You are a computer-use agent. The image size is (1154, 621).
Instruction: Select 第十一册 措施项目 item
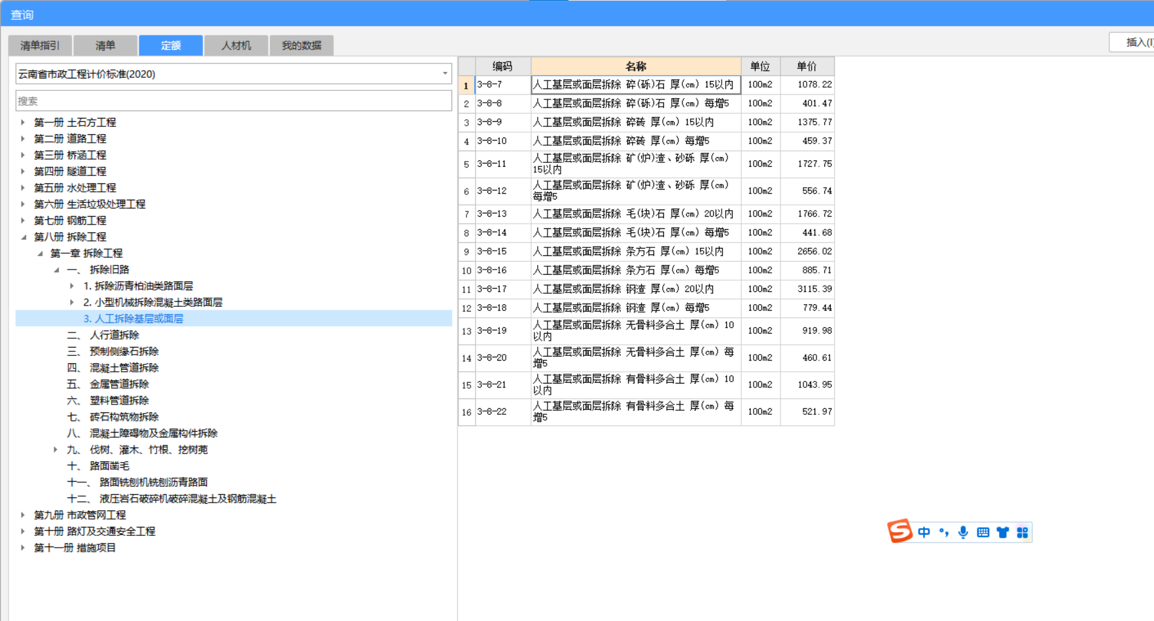(75, 548)
